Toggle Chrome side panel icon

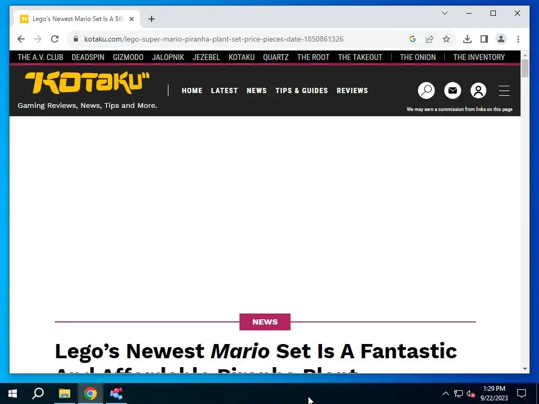pyautogui.click(x=484, y=39)
